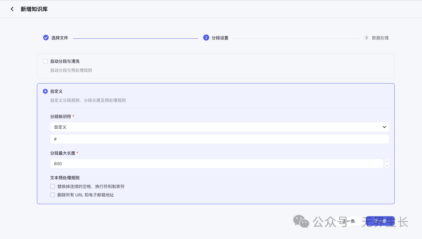Increase 分段最大长度 with the up arrow
The image size is (422, 239).
click(x=387, y=162)
